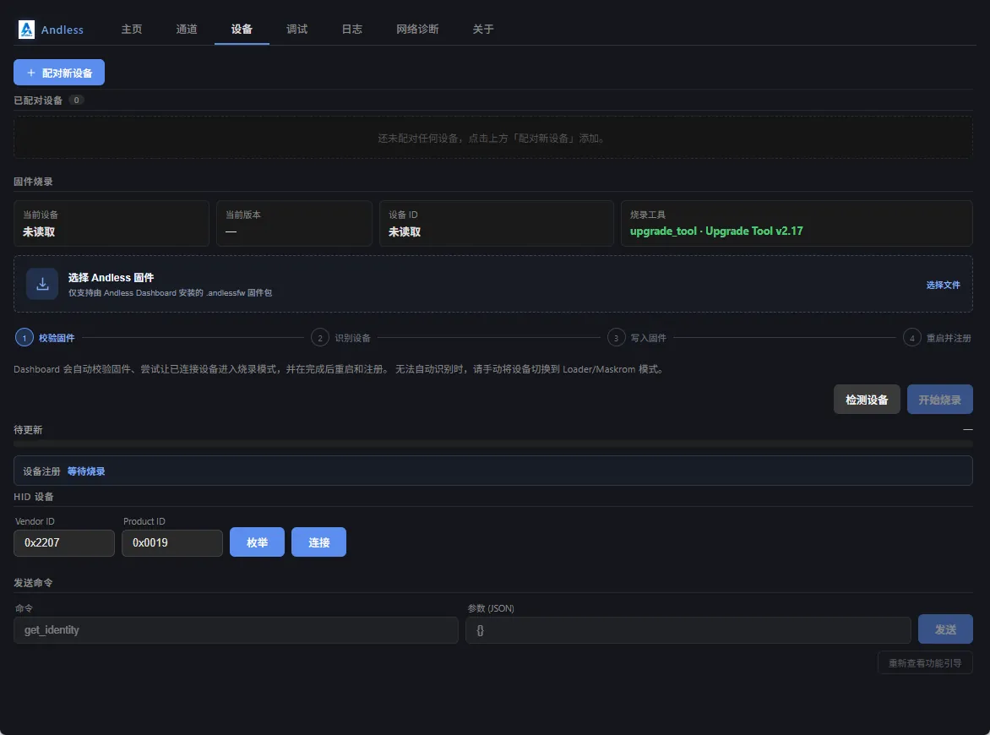
Task: Click the 枚举 button
Action: pos(257,542)
